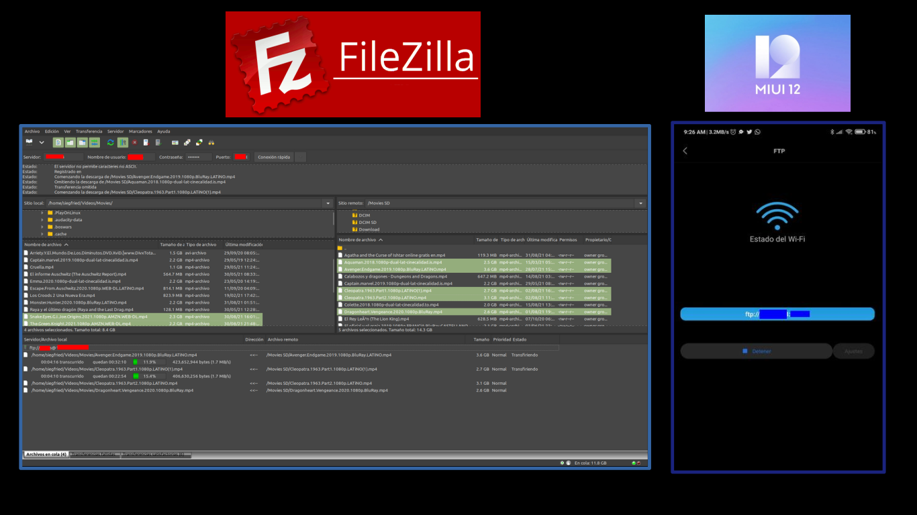Select Colette.2018 file in remote list
The width and height of the screenshot is (917, 515).
[x=474, y=304]
